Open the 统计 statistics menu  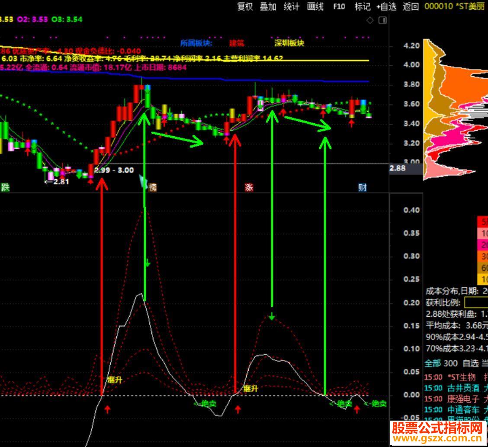click(x=291, y=6)
